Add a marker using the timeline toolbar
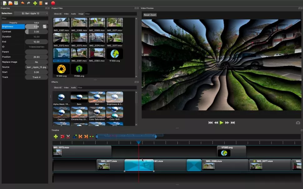303x189 pixels. pyautogui.click(x=75, y=137)
